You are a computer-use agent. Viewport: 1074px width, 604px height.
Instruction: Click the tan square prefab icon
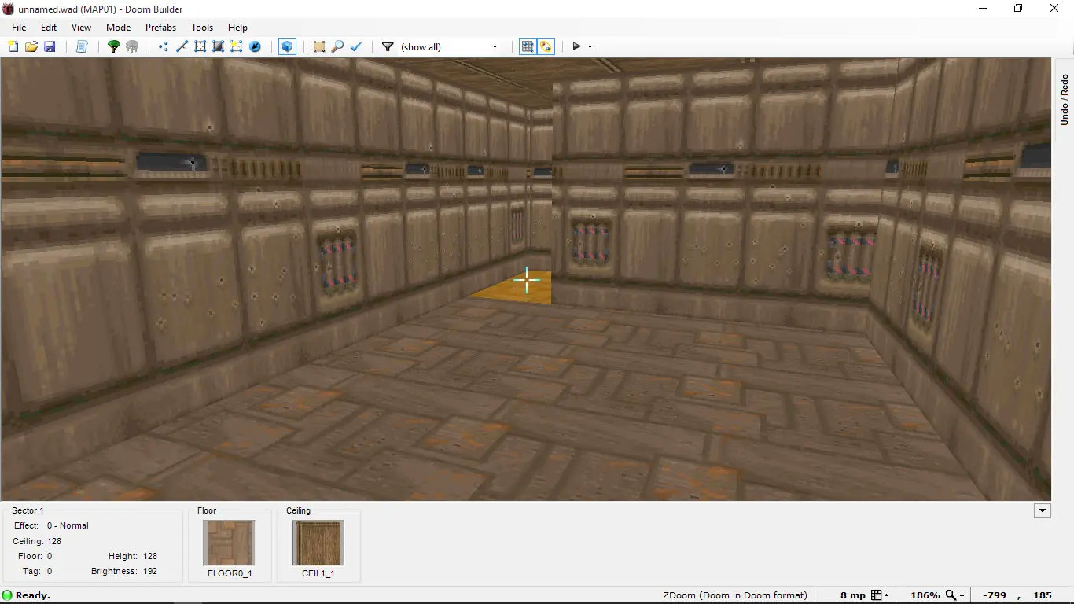(x=319, y=47)
